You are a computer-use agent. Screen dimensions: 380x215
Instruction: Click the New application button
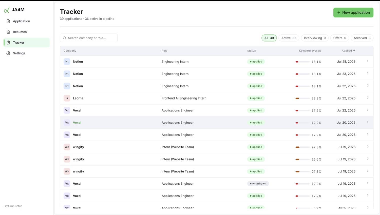pyautogui.click(x=353, y=12)
